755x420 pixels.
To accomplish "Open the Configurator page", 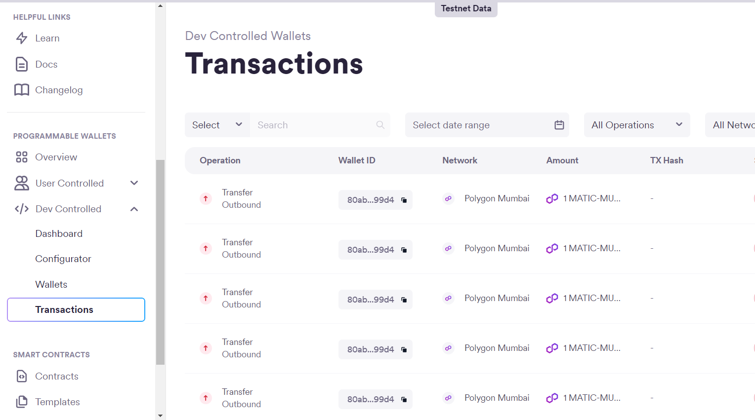I will coord(63,259).
